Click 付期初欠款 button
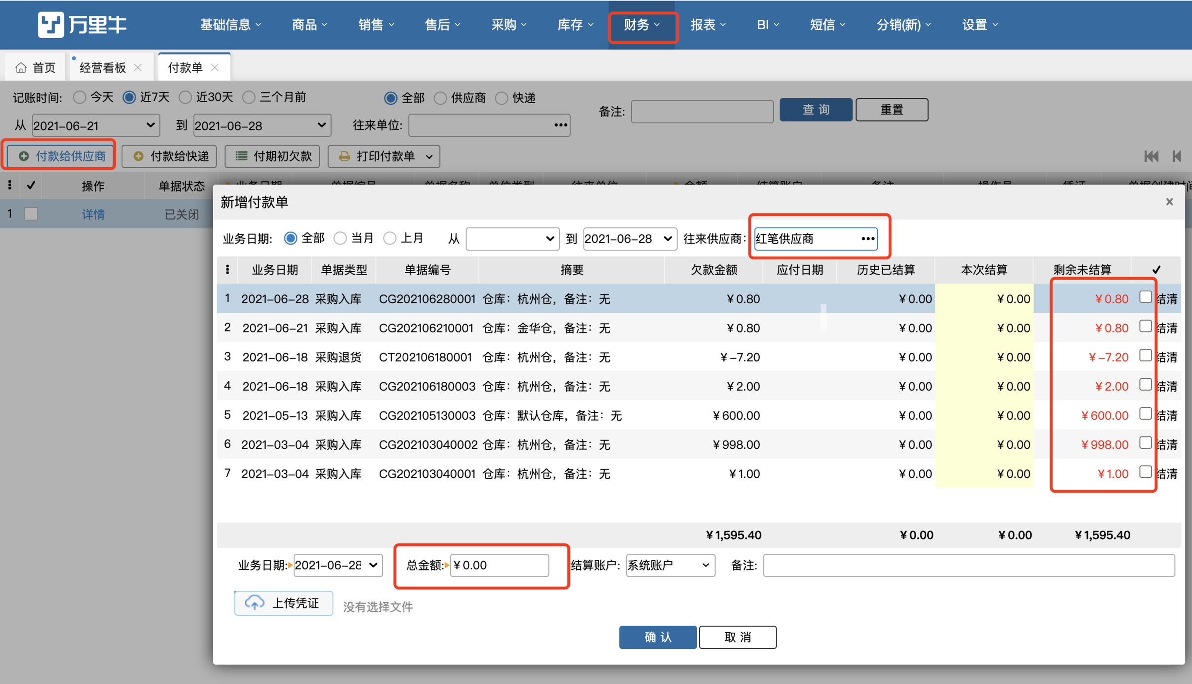This screenshot has width=1192, height=684. pyautogui.click(x=272, y=156)
